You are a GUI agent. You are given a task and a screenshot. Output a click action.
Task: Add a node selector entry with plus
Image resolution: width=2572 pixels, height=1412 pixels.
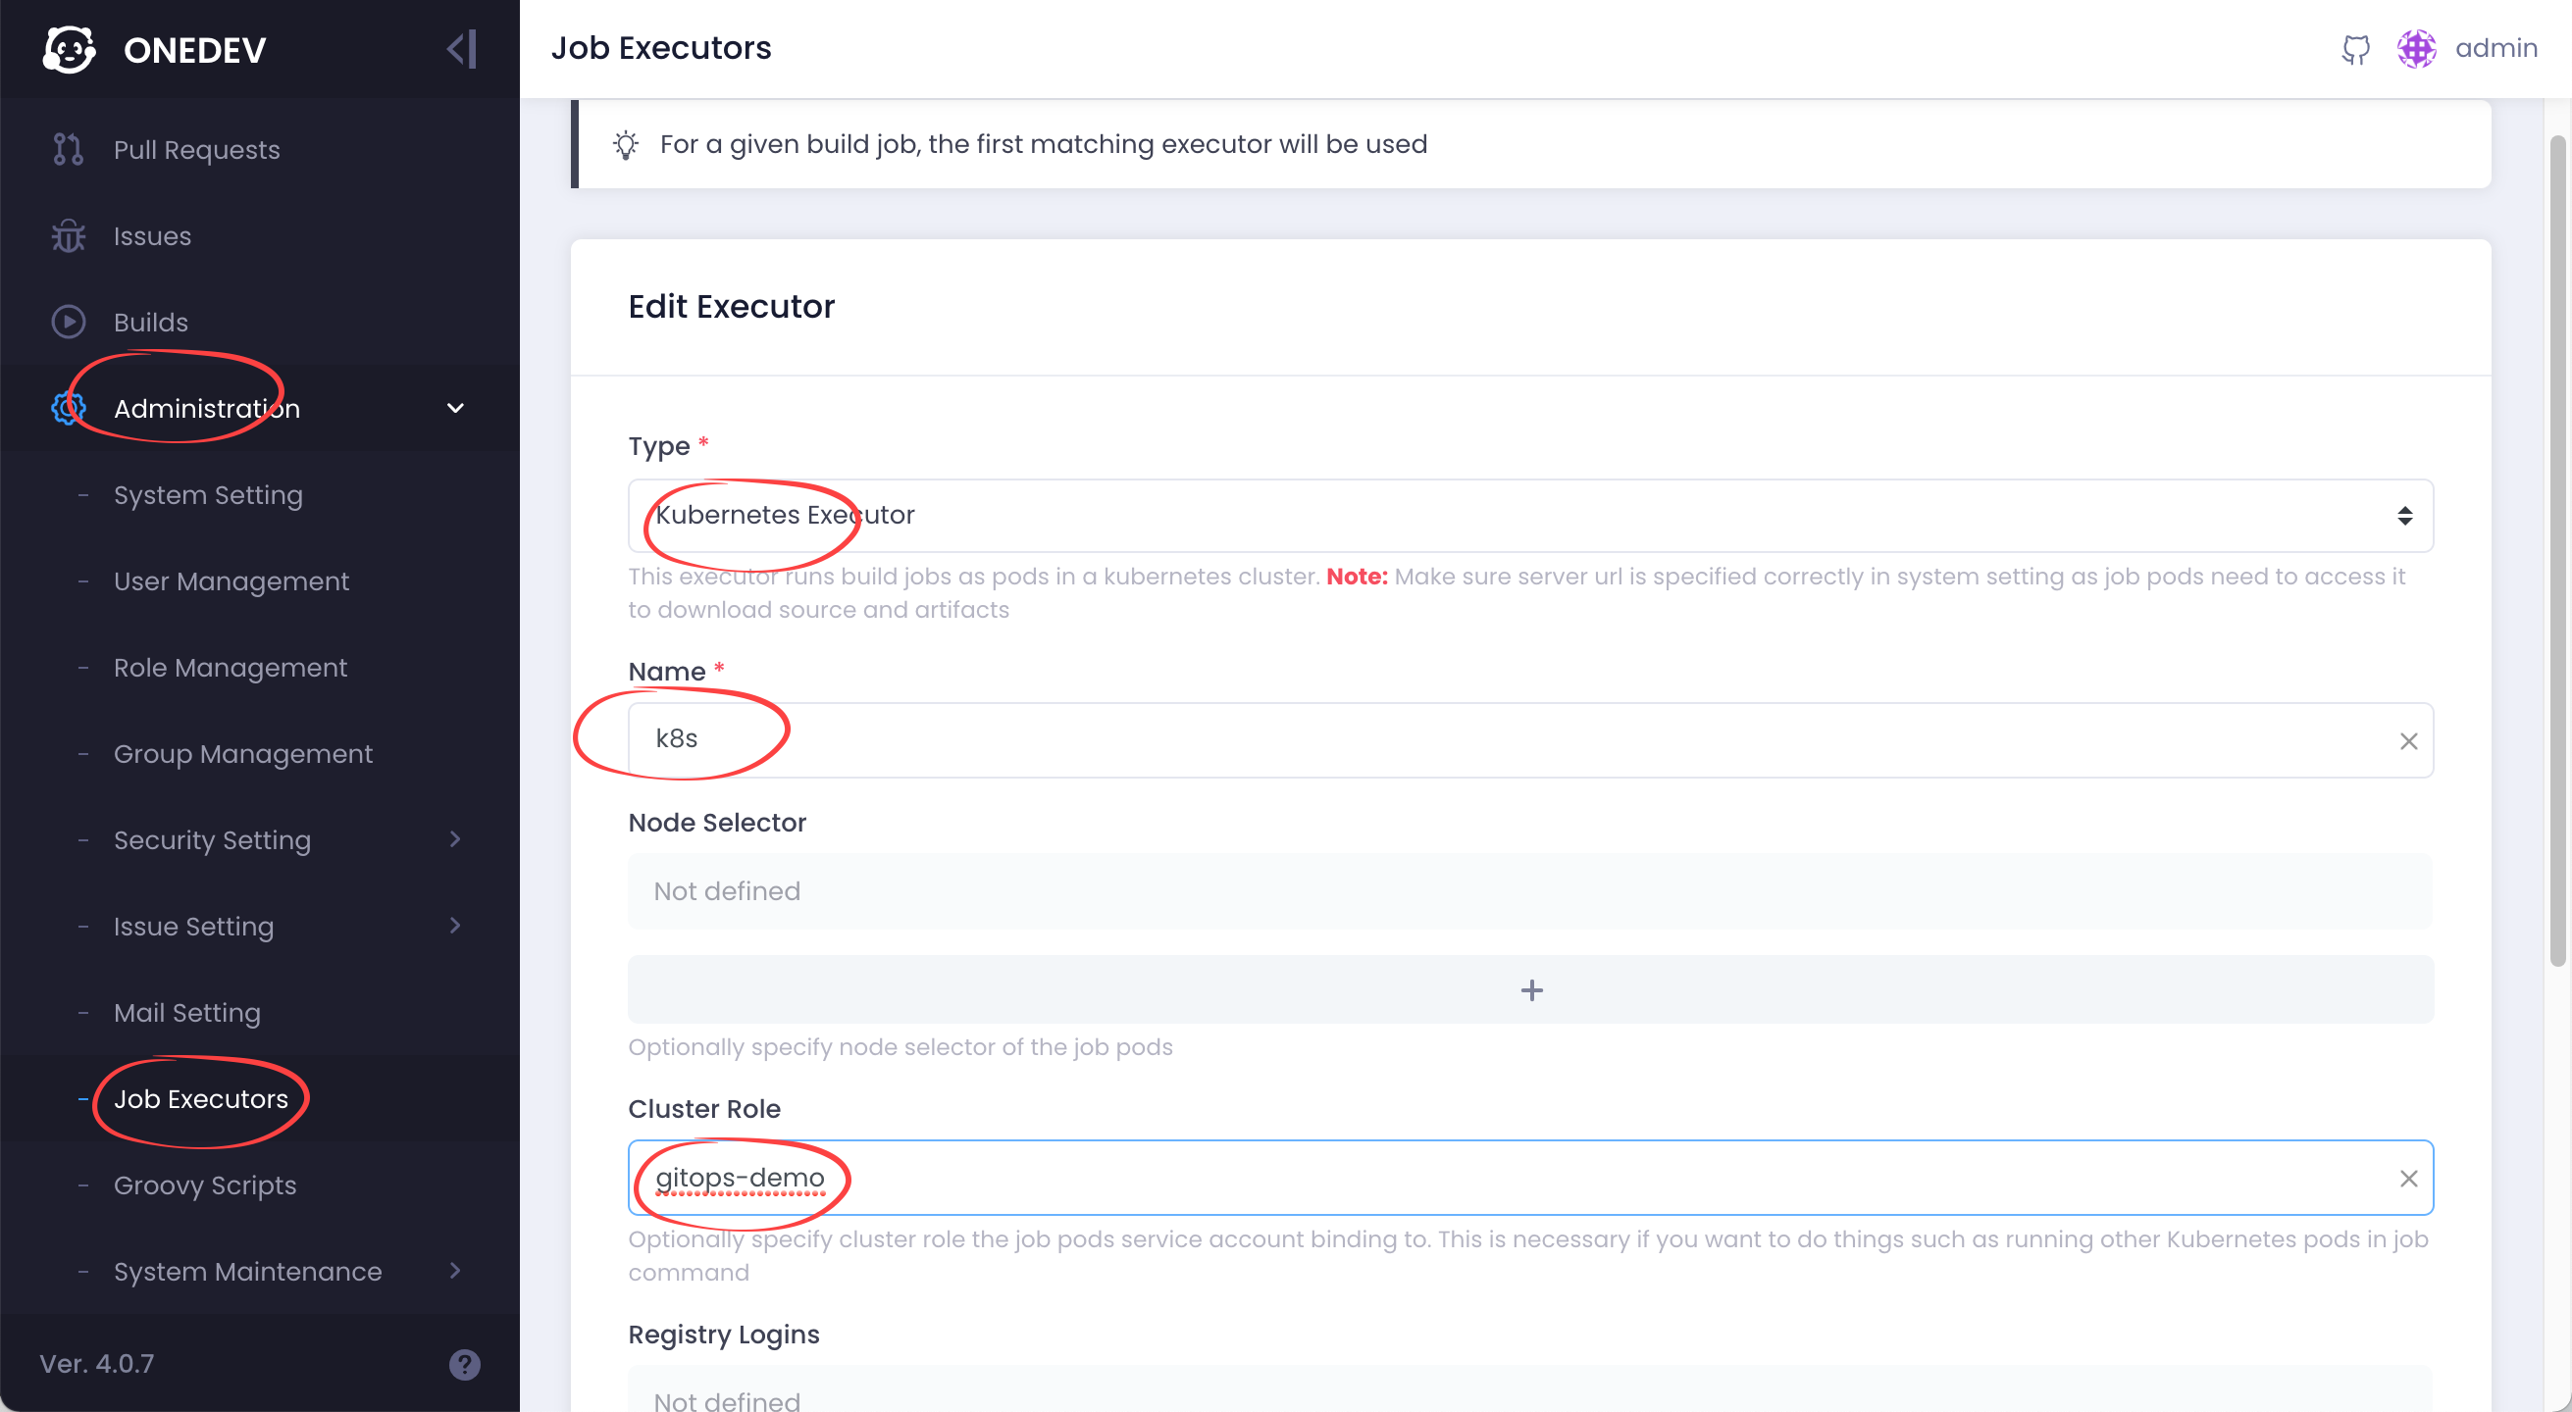1529,990
